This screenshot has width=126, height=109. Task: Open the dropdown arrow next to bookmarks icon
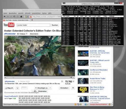click(28, 17)
